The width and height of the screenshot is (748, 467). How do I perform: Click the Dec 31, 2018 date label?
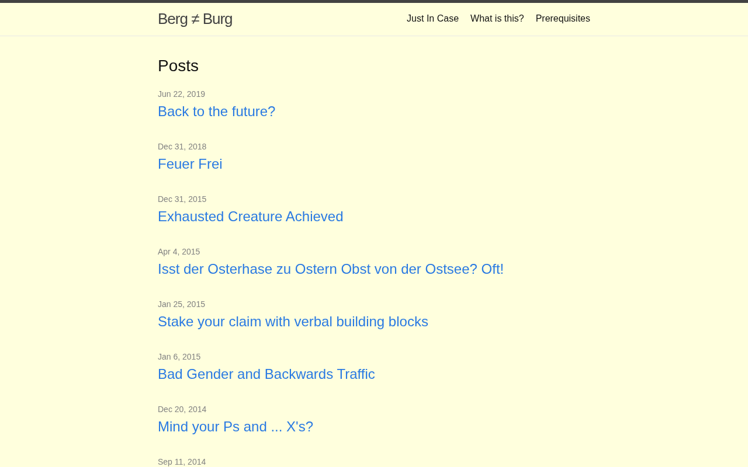pyautogui.click(x=182, y=147)
